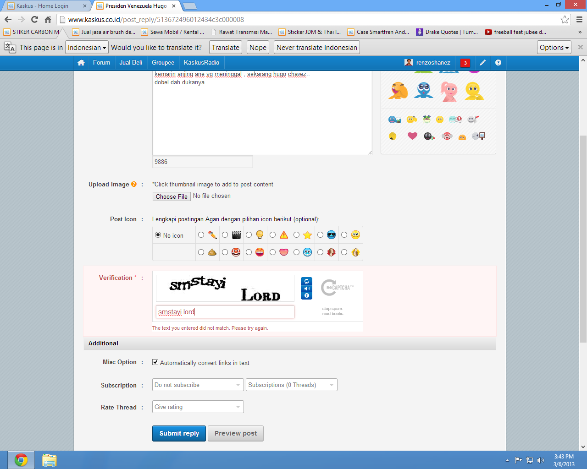Insert the green frog-face smiley
This screenshot has height=469, width=587.
click(x=427, y=120)
